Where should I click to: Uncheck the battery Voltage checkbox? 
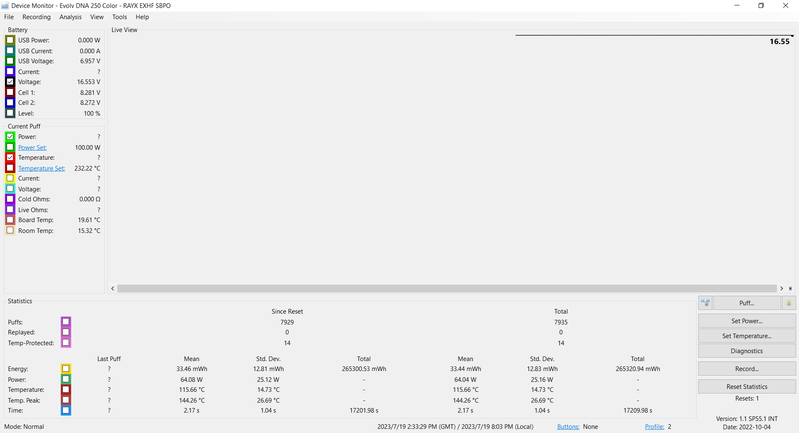pyautogui.click(x=10, y=82)
